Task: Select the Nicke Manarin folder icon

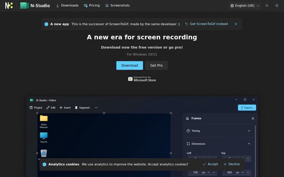Action: tap(44, 122)
